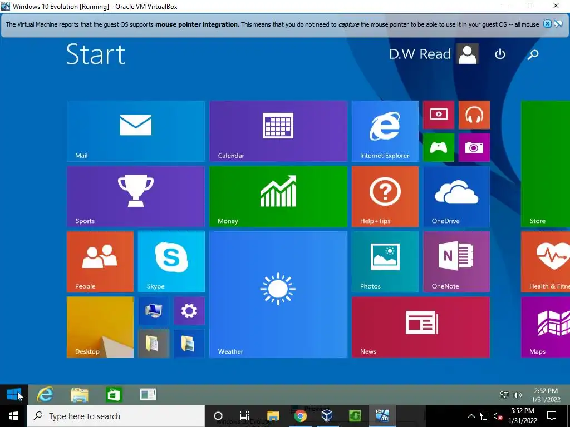The width and height of the screenshot is (570, 427).
Task: Open the orange Music headphones tile
Action: (474, 115)
